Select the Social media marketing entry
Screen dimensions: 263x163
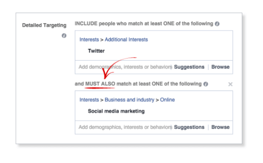tap(116, 111)
